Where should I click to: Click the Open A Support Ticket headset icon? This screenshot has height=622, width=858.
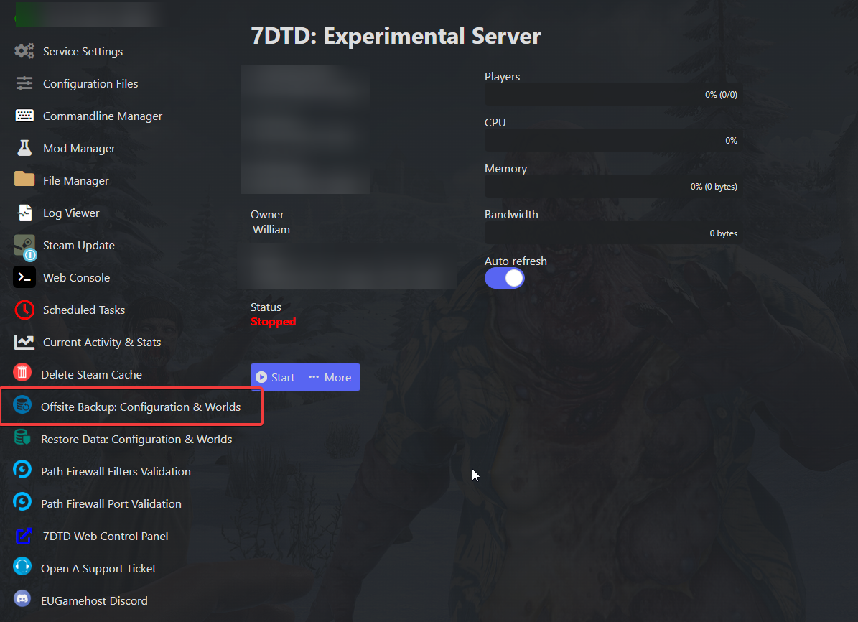22,567
